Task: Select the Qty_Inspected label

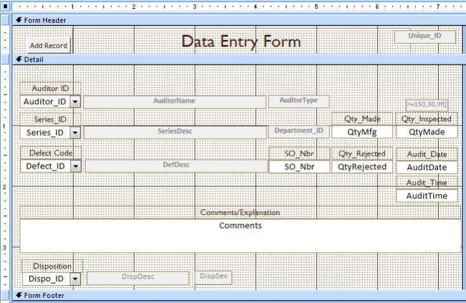Action: pyautogui.click(x=427, y=119)
